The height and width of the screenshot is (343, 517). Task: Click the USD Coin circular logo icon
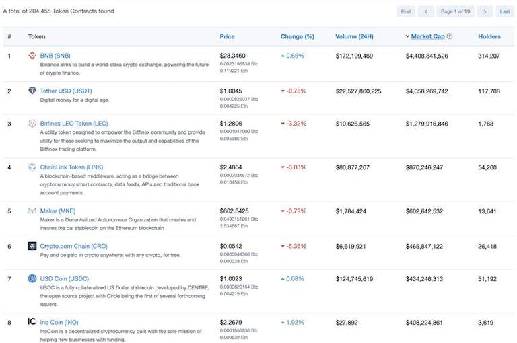coord(32,278)
